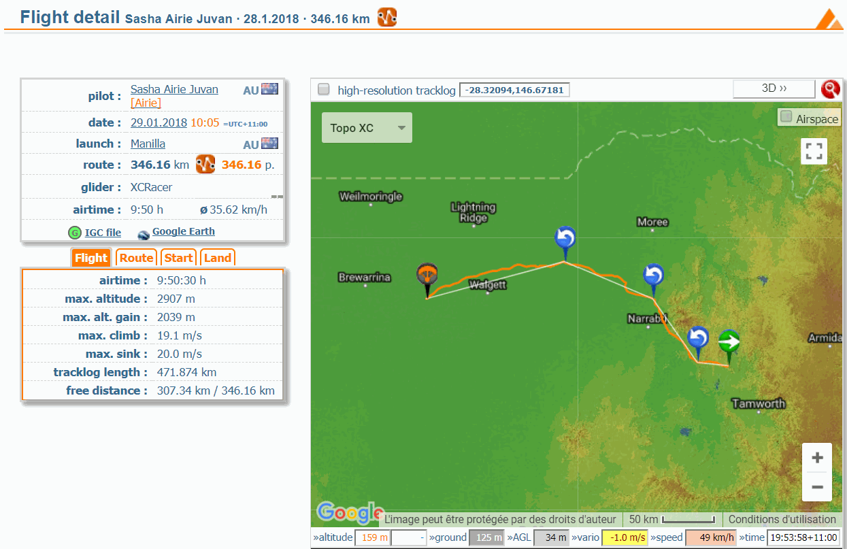This screenshot has width=847, height=549.
Task: Toggle the Airspace checkbox
Action: pyautogui.click(x=786, y=117)
